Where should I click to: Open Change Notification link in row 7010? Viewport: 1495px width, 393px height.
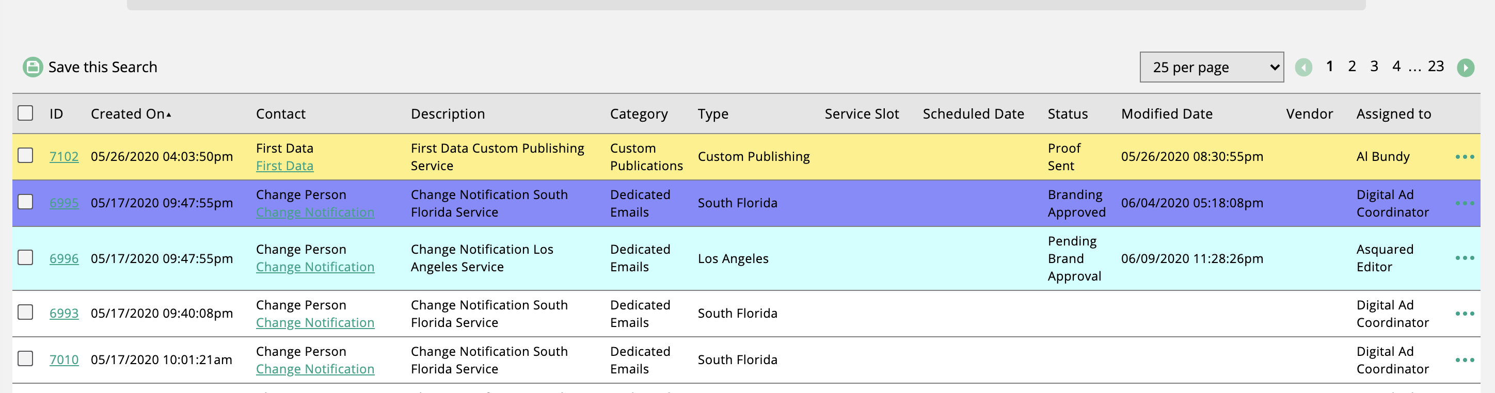coord(315,369)
